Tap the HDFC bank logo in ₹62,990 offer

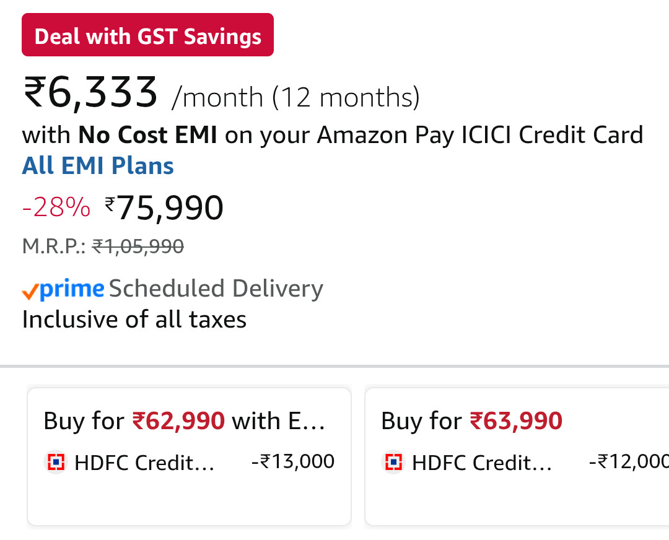pos(56,463)
